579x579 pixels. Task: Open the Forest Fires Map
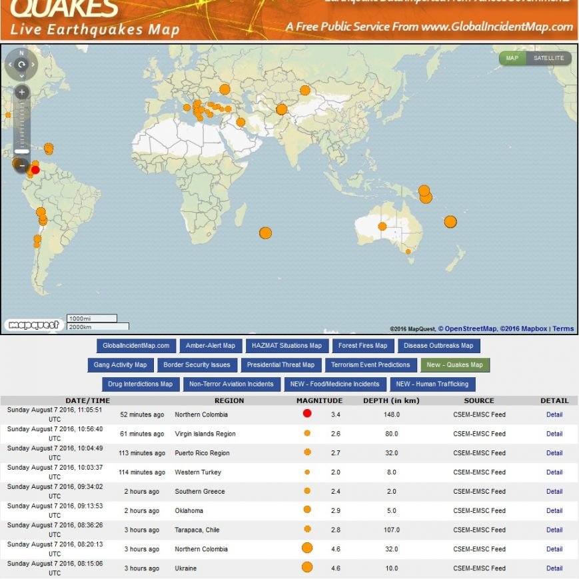[363, 346]
